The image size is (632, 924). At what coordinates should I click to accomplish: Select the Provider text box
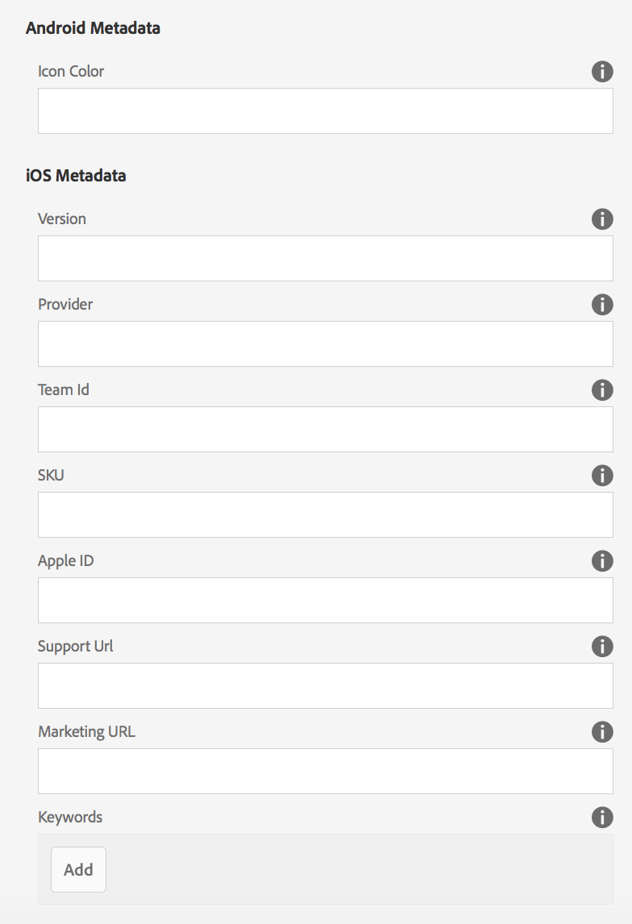(x=325, y=343)
